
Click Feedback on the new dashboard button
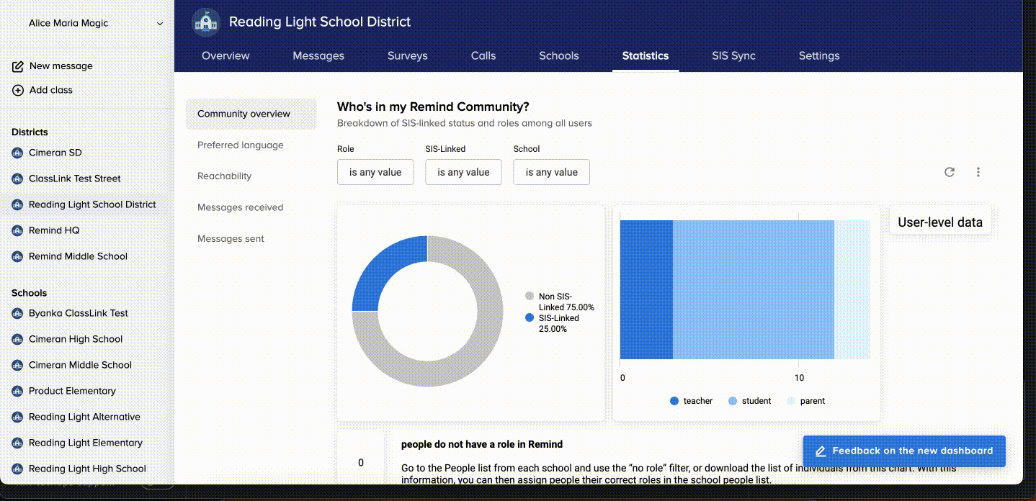[904, 451]
